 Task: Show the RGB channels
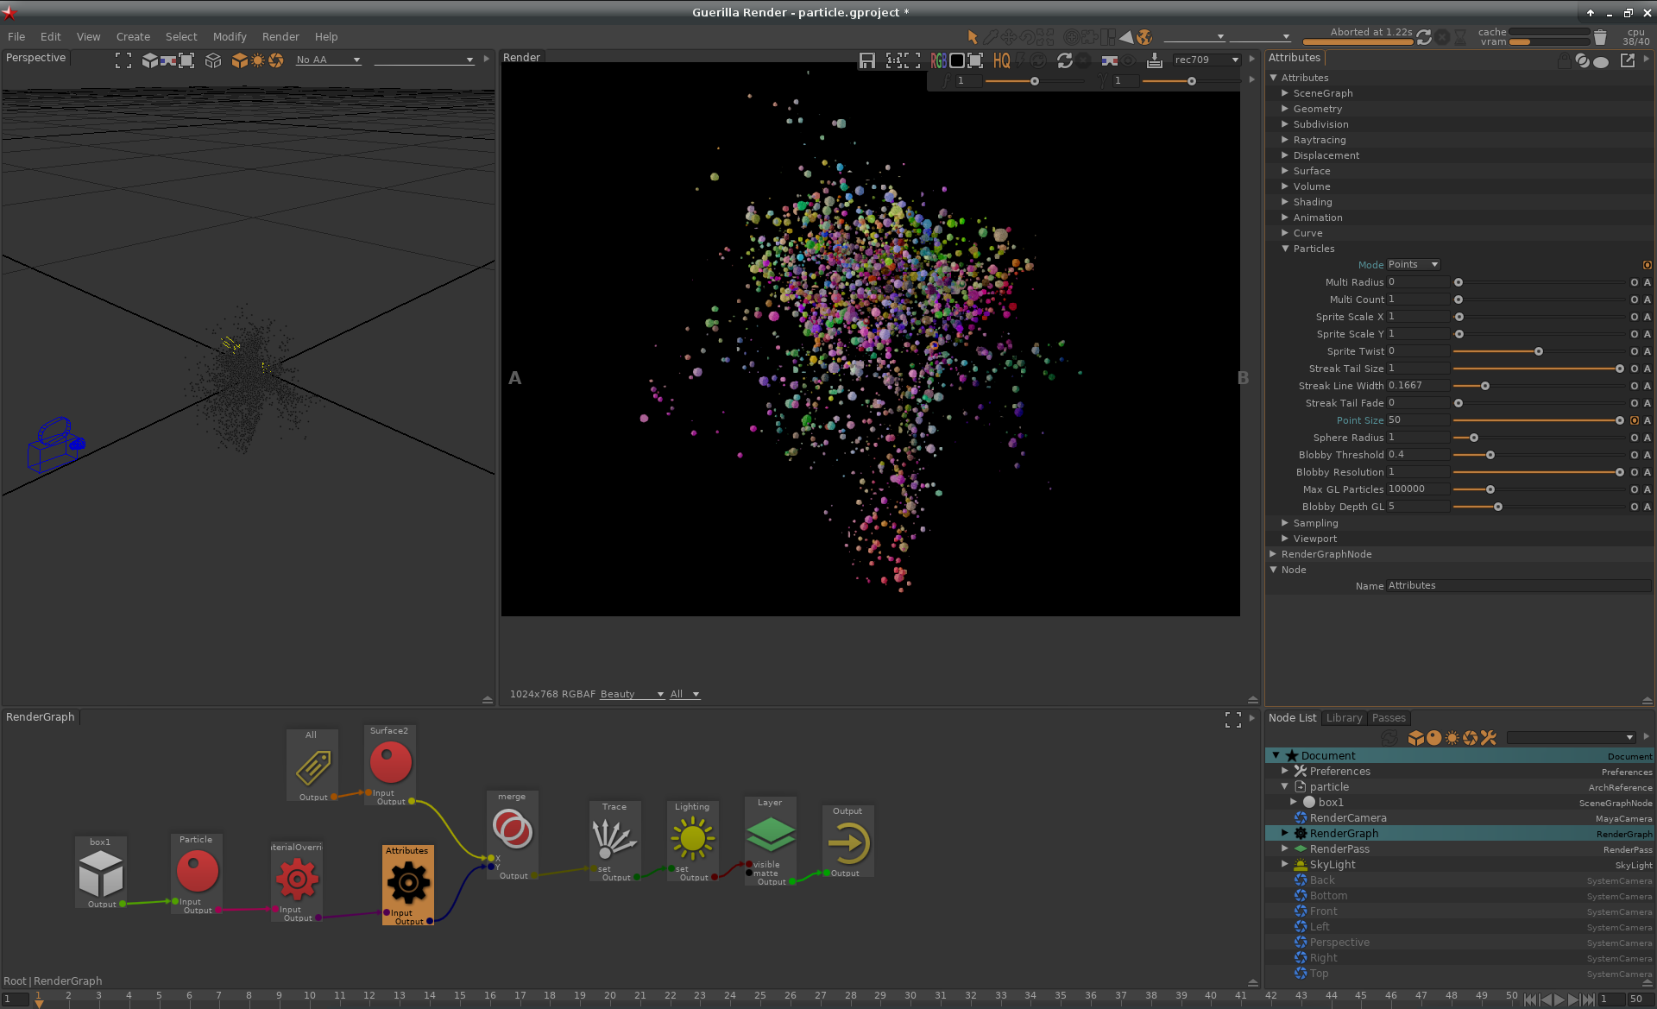tap(938, 60)
